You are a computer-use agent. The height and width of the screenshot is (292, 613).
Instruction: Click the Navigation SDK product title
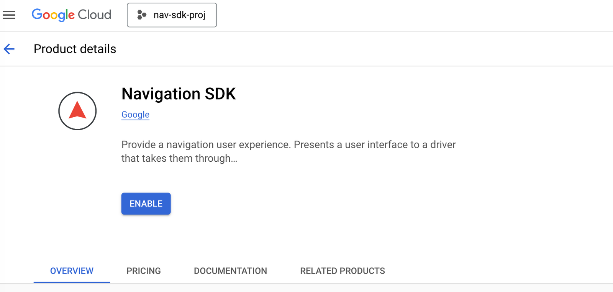(179, 94)
